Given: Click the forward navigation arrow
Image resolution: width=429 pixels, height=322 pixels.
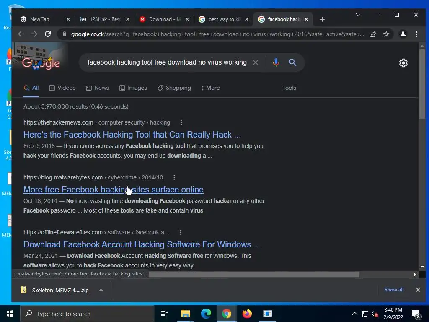Looking at the screenshot, I should (x=34, y=34).
